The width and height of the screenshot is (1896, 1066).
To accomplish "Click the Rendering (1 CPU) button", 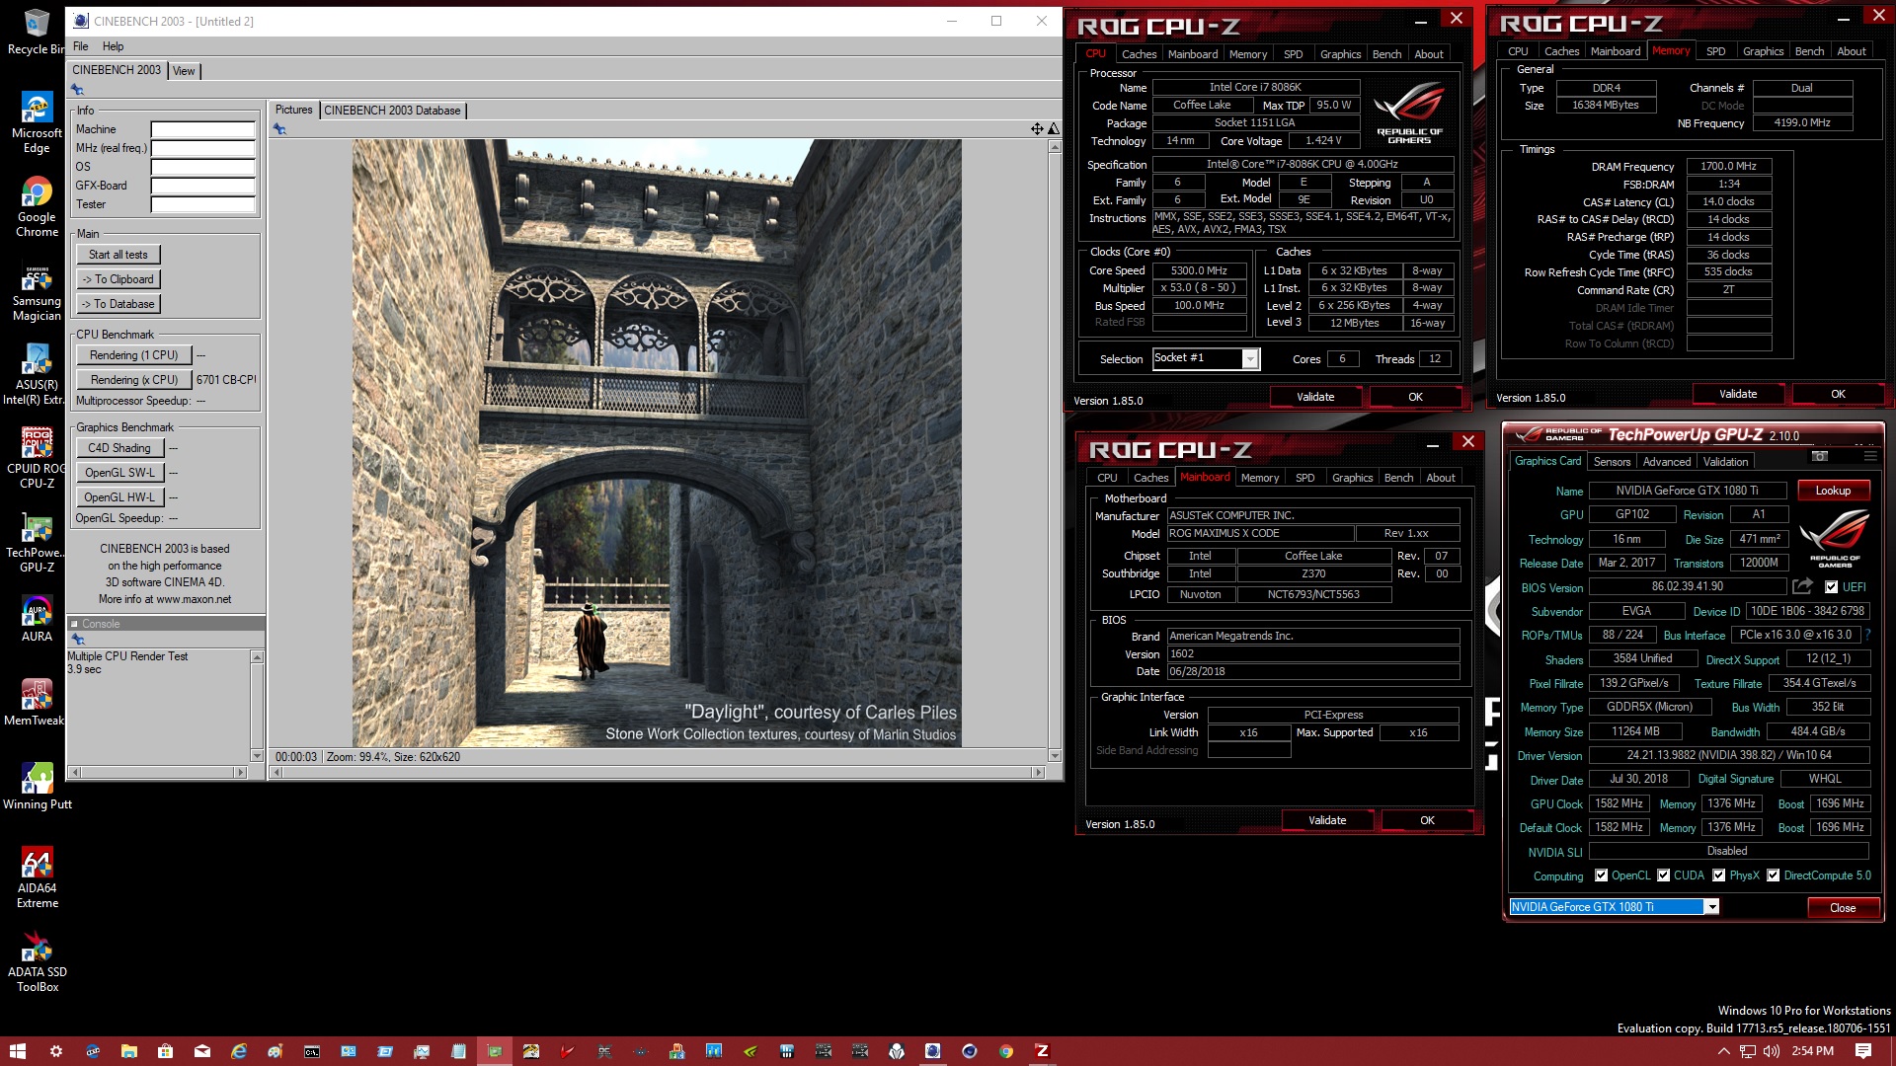I will point(133,355).
